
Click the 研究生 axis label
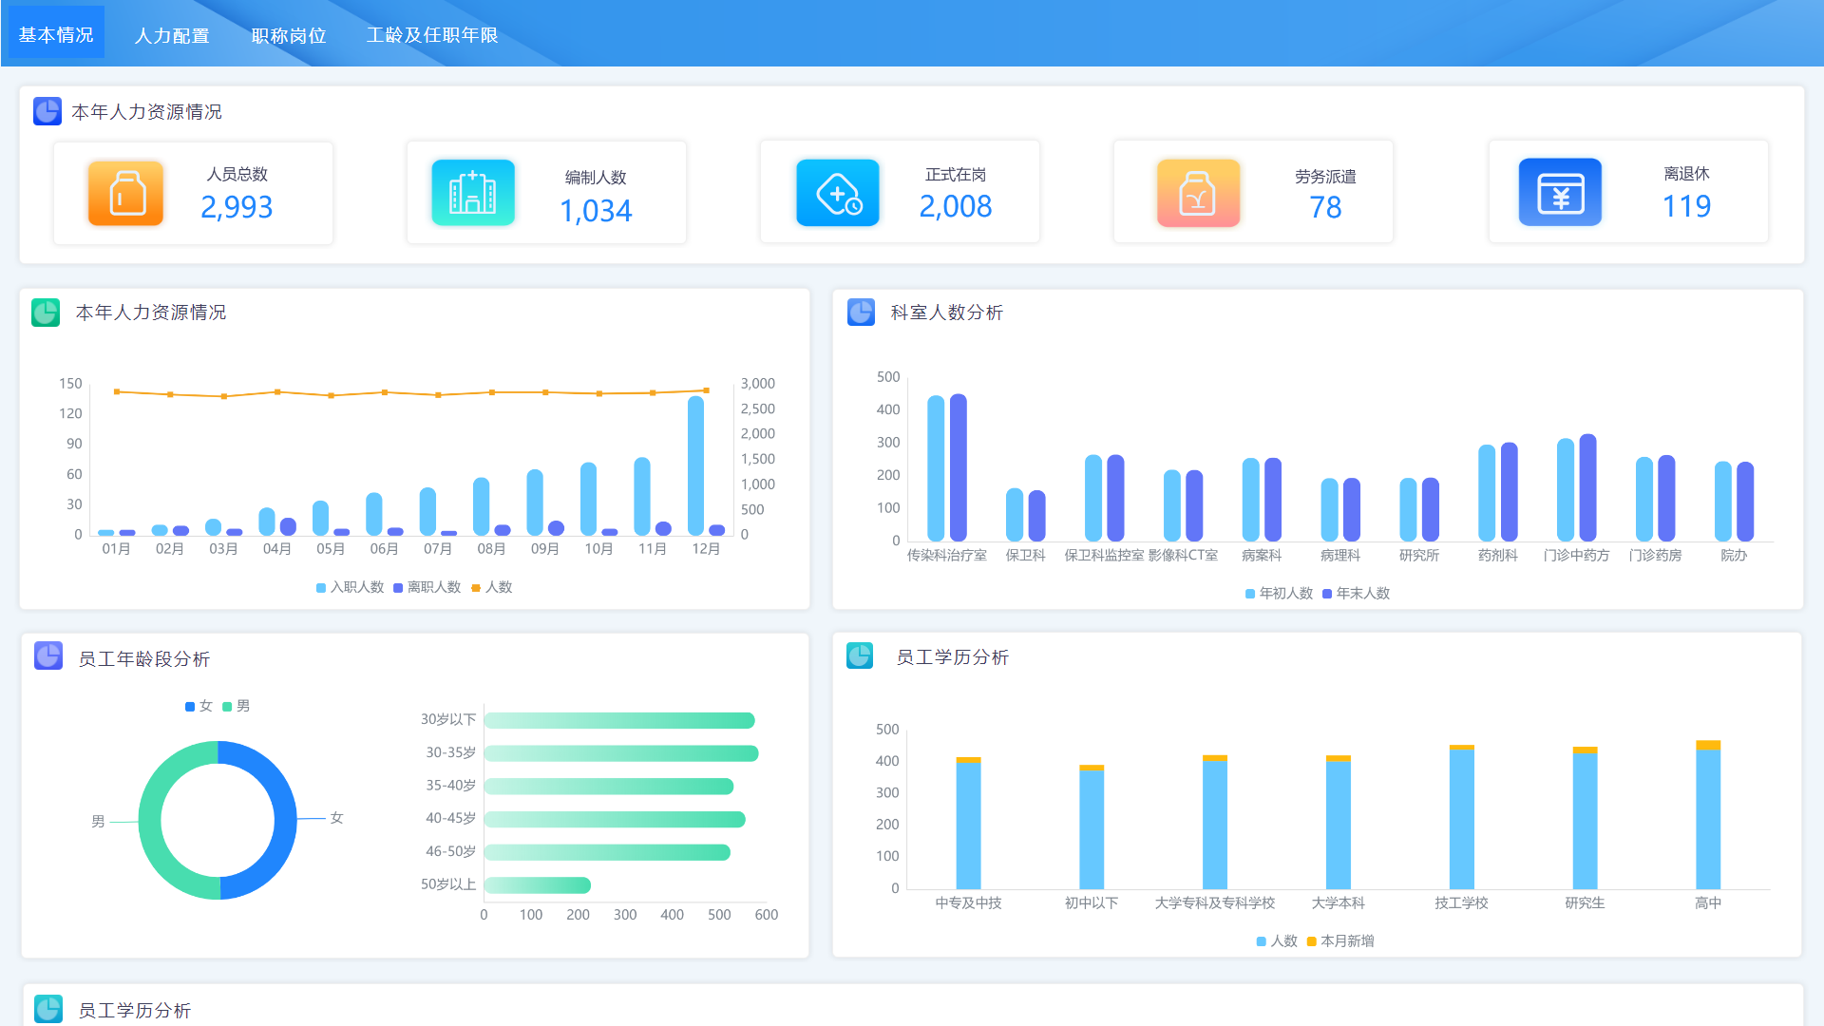pyautogui.click(x=1585, y=902)
